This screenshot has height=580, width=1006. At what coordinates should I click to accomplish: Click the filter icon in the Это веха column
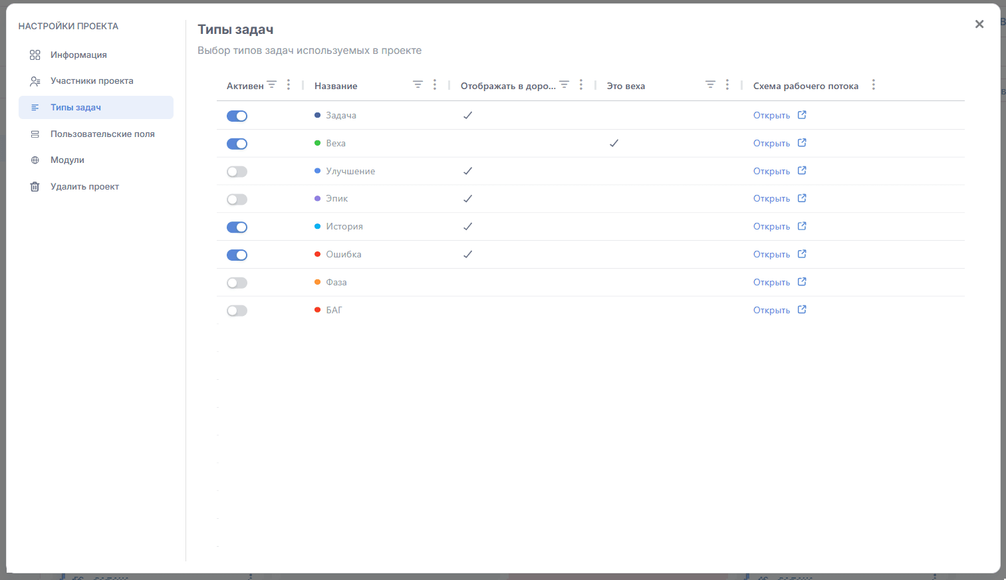pos(710,85)
